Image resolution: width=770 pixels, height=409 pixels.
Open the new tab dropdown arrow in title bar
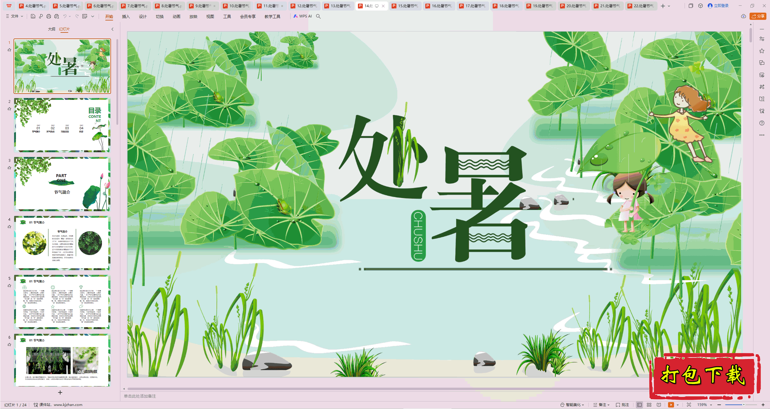(x=669, y=6)
